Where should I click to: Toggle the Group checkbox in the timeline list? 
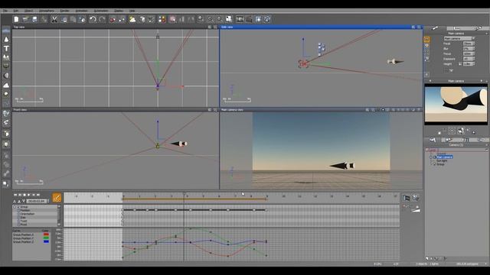pyautogui.click(x=18, y=207)
